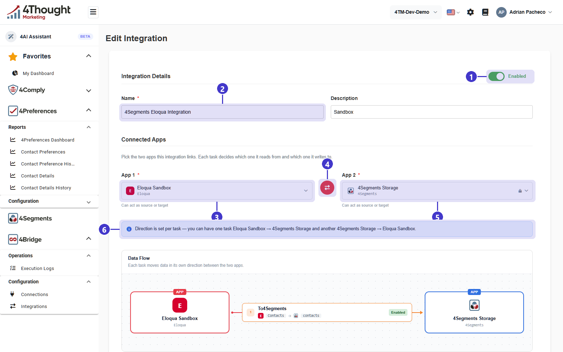Screen dimensions: 563x352
Task: Open the Adrian Pacheco user menu
Action: coord(524,12)
